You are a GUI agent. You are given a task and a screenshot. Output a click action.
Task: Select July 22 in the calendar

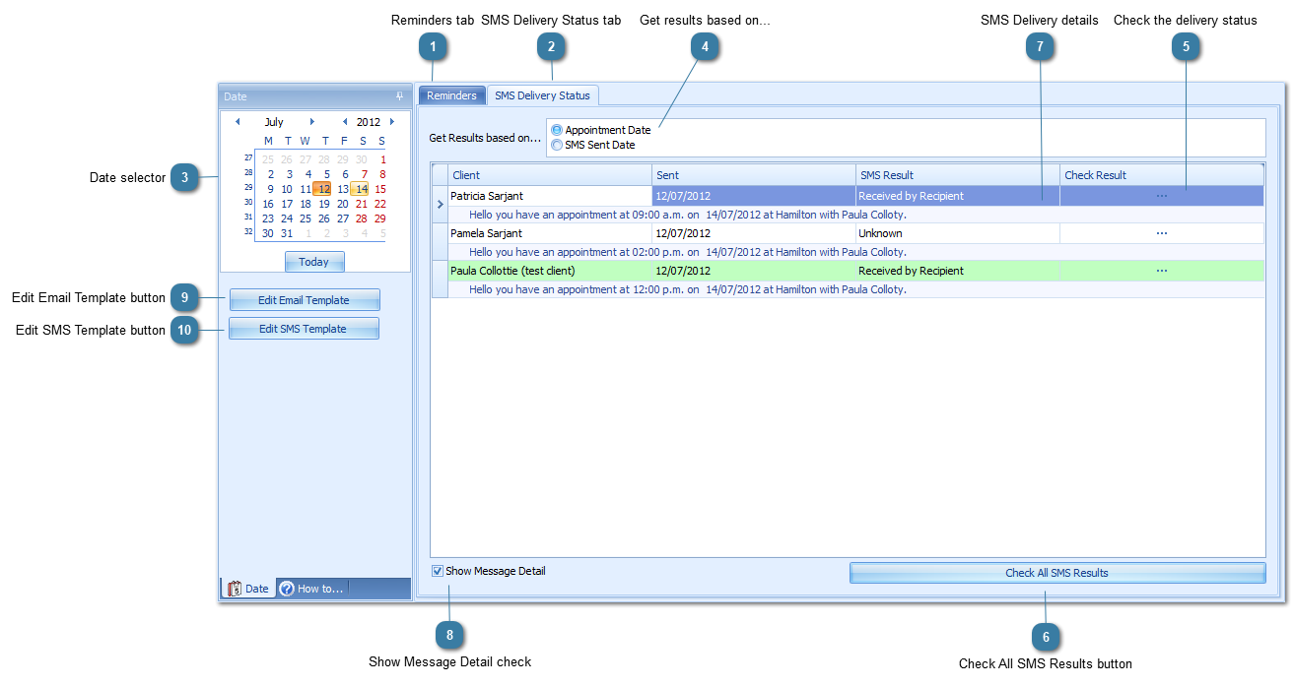coord(379,204)
